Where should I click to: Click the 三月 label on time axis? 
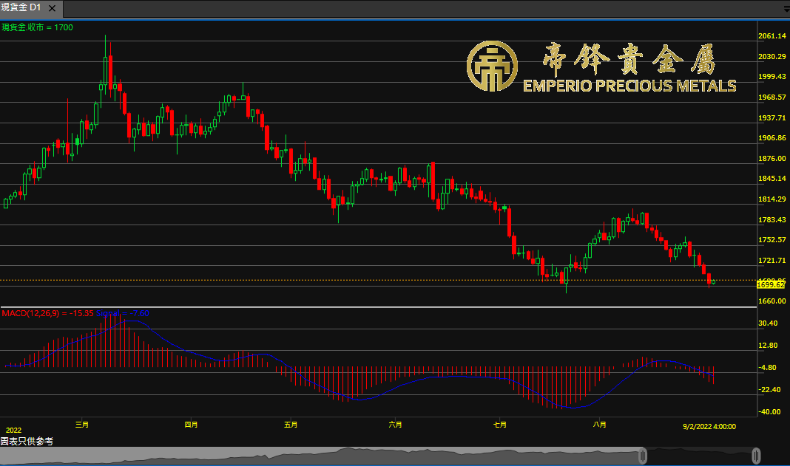pyautogui.click(x=82, y=425)
